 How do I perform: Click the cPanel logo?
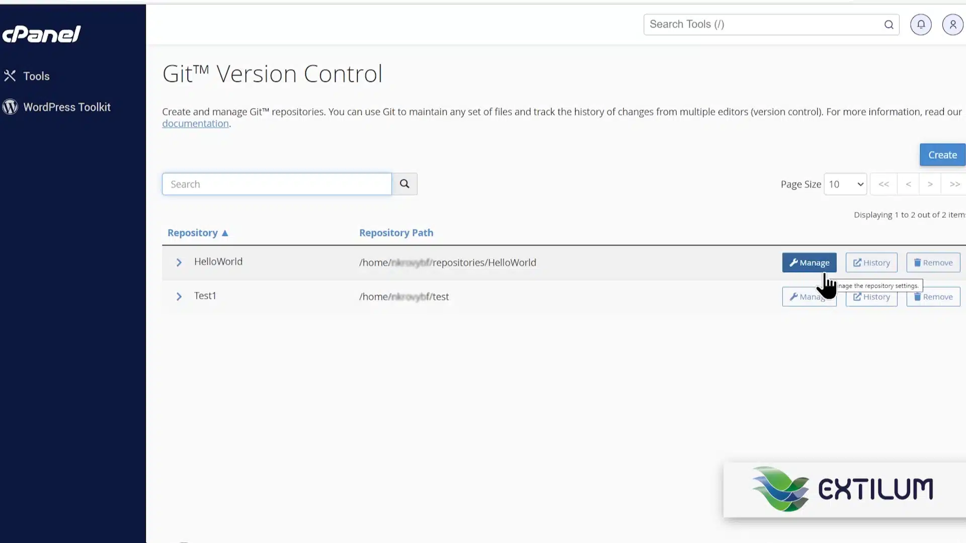click(41, 34)
